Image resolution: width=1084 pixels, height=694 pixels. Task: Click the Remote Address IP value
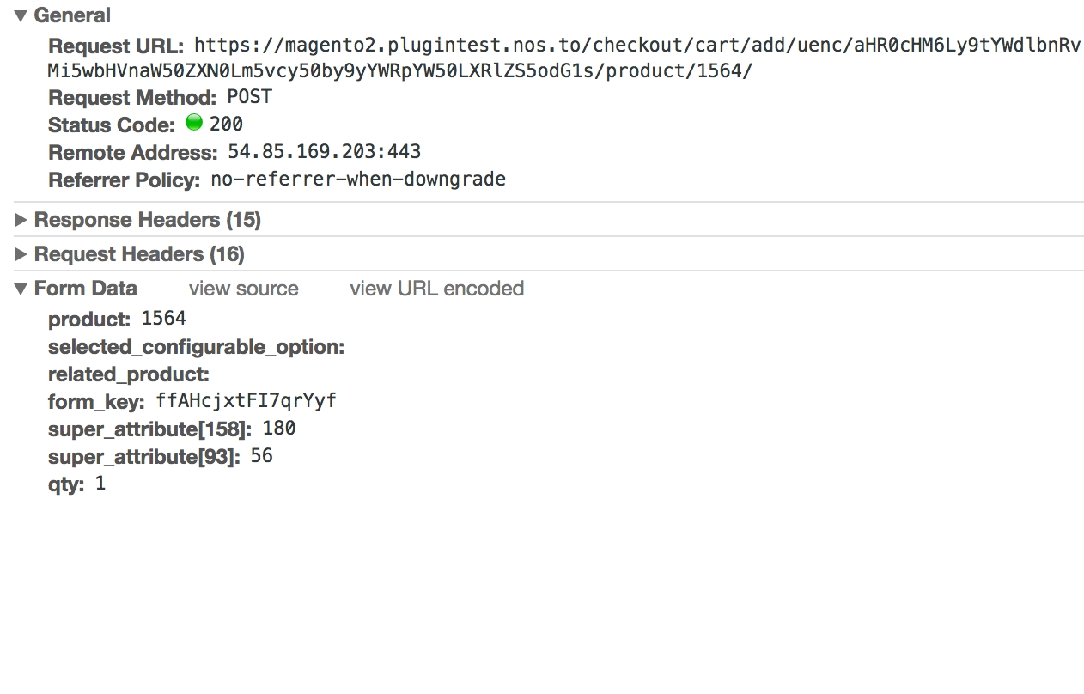(x=324, y=152)
